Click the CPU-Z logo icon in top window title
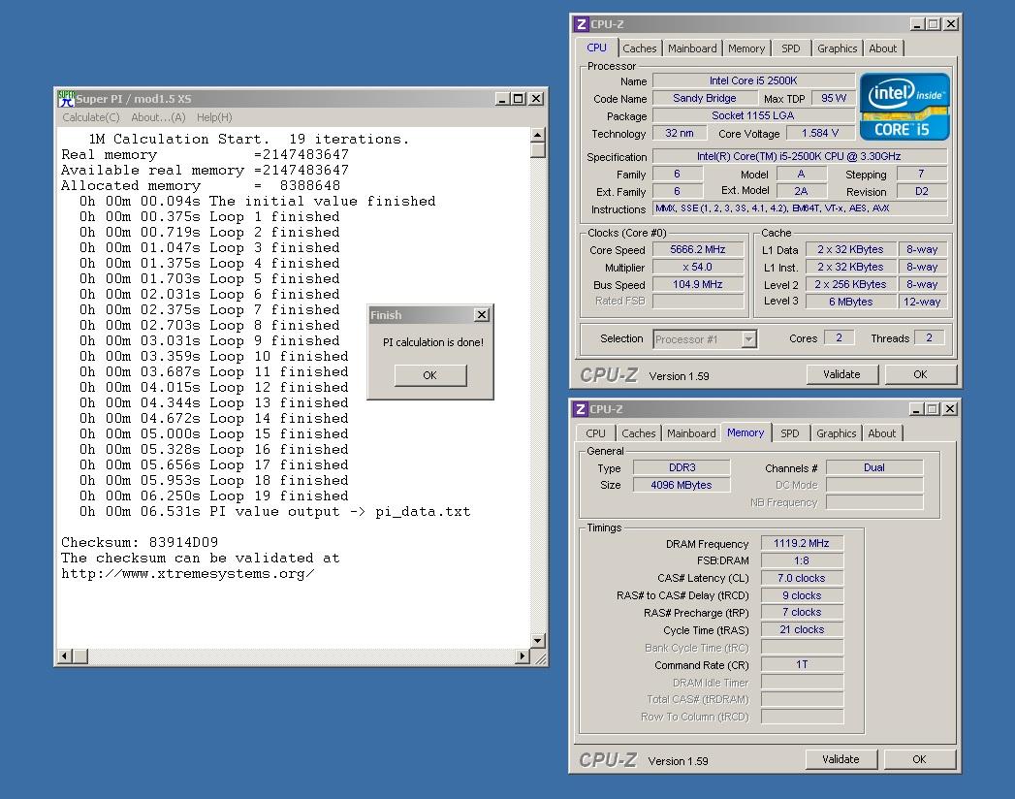This screenshot has width=1015, height=799. [x=582, y=24]
